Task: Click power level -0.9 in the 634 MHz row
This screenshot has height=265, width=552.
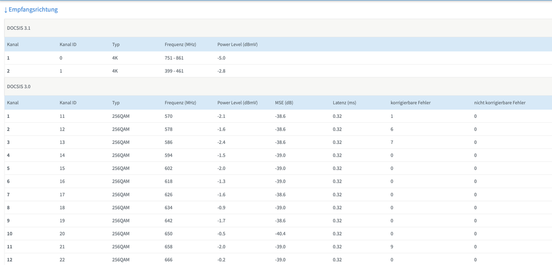Action: (x=222, y=207)
